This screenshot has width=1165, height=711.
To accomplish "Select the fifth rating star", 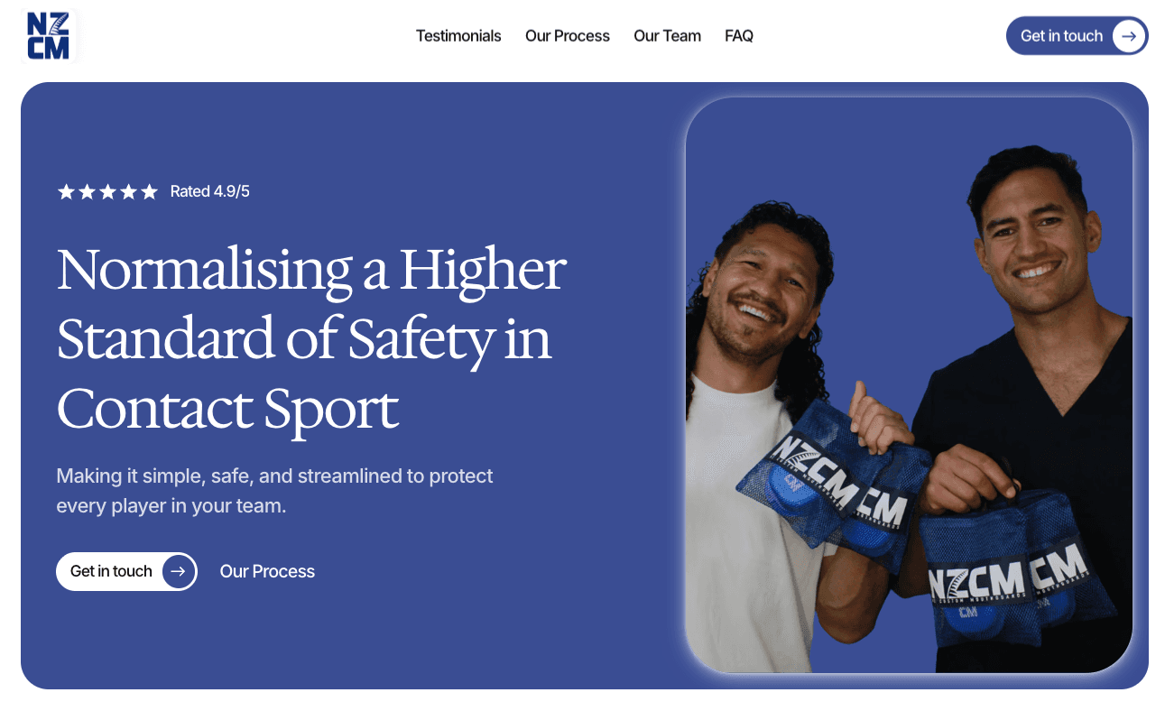I will click(150, 191).
